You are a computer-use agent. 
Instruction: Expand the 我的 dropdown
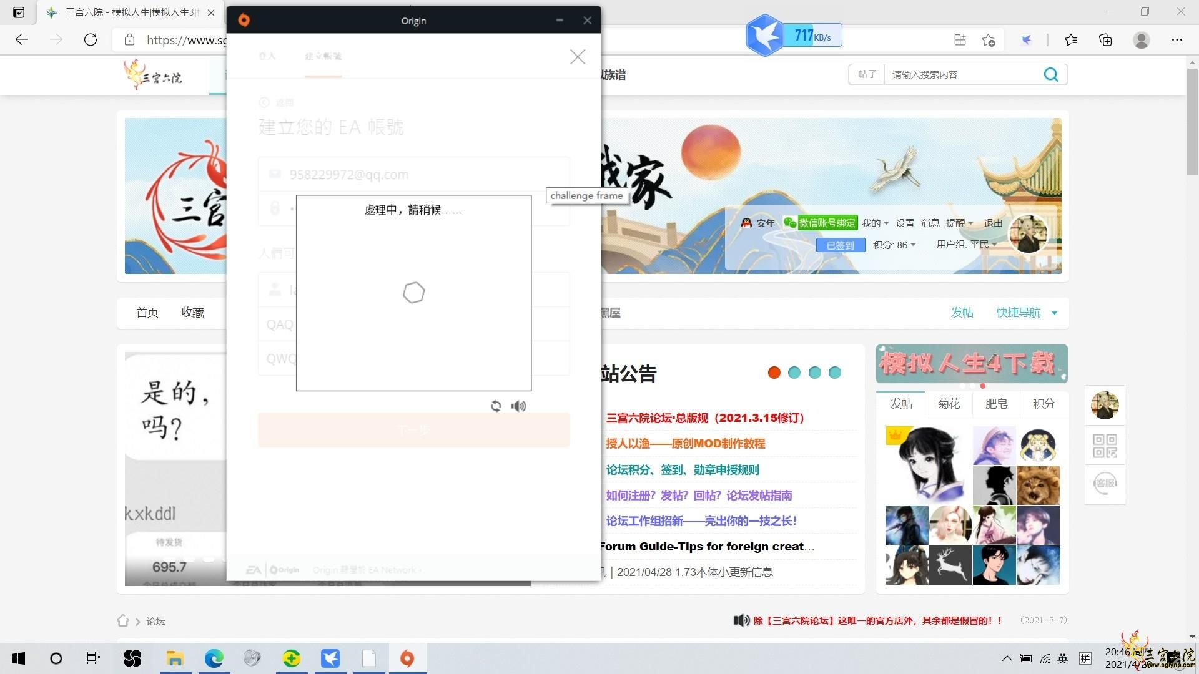pos(875,223)
